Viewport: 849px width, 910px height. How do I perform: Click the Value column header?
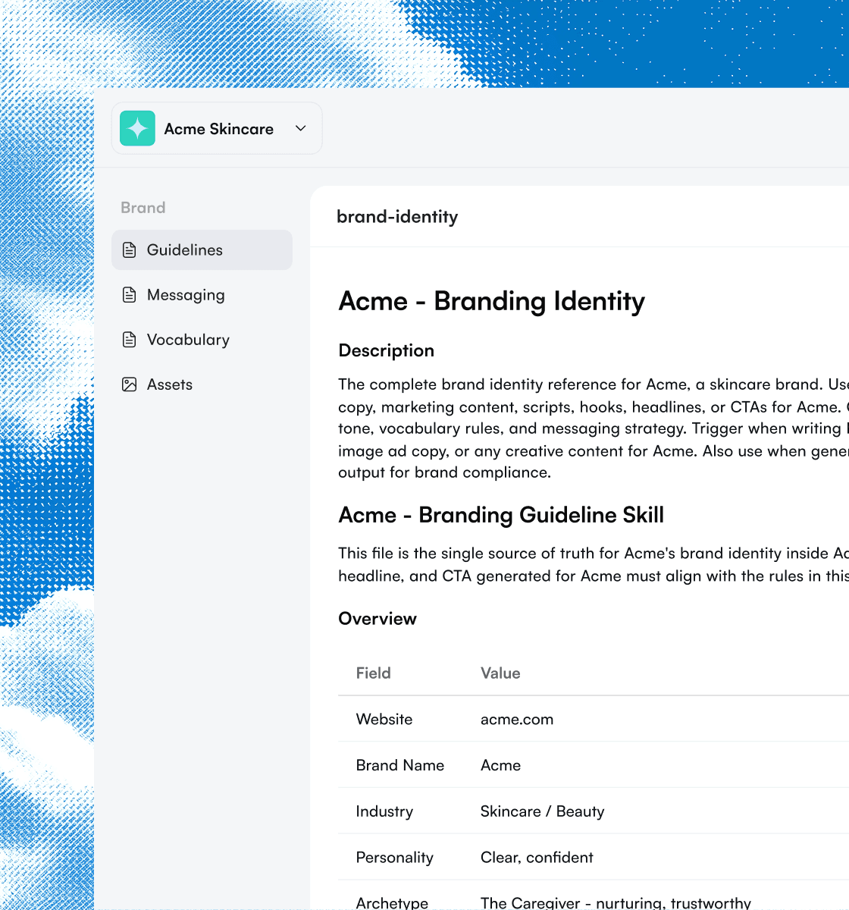[500, 673]
